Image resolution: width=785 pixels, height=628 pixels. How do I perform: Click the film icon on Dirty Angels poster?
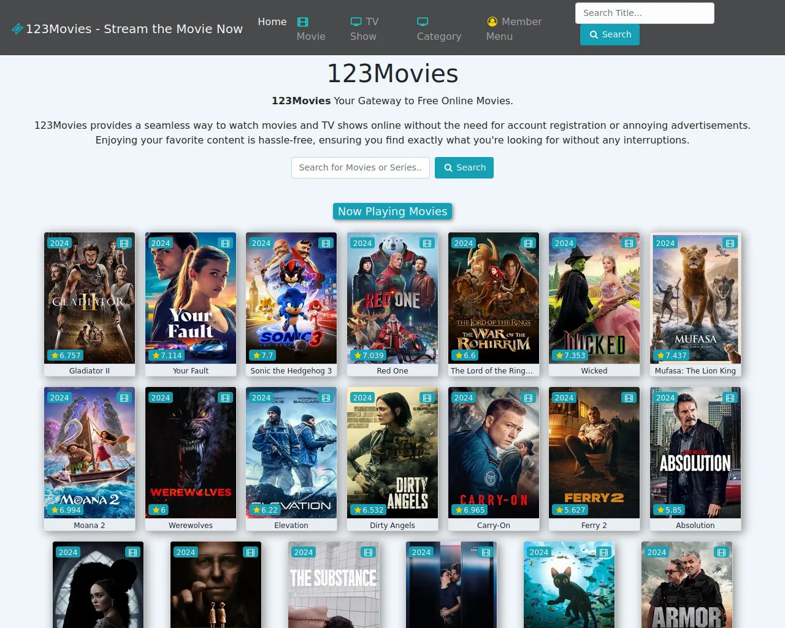[x=427, y=398]
